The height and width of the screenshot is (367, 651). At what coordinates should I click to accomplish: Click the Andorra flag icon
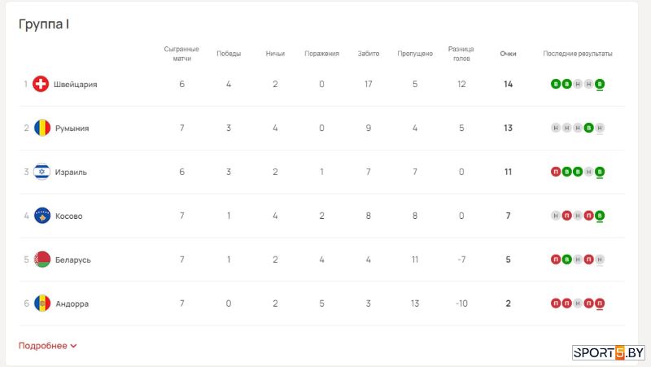coord(42,304)
